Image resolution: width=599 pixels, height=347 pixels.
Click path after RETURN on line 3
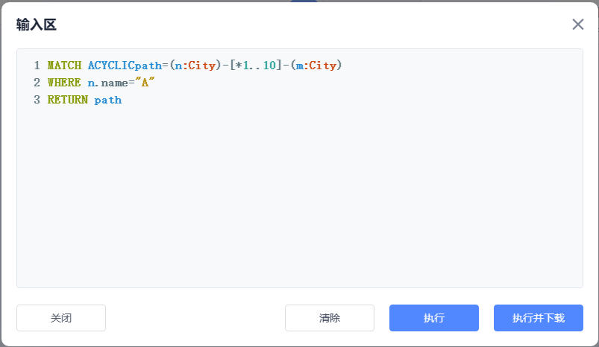[108, 100]
